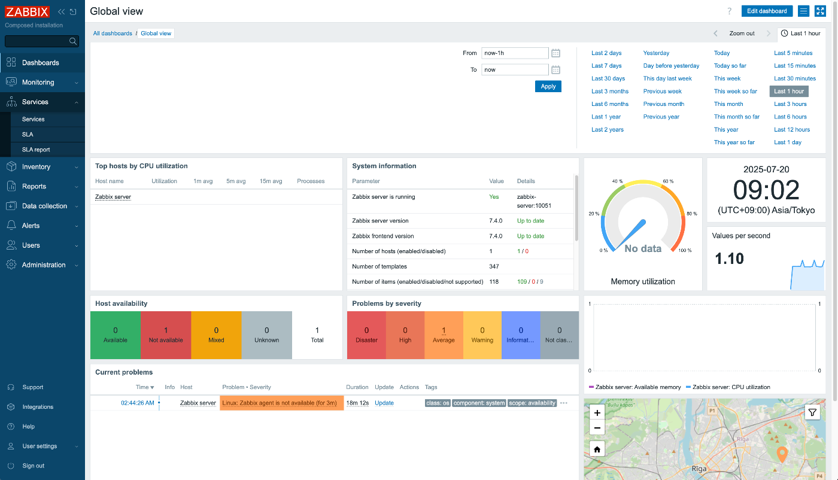Click the Administration gear icon
838x480 pixels.
[11, 265]
